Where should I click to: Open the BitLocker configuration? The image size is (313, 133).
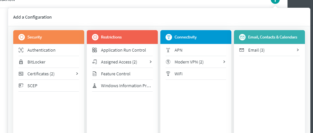click(x=36, y=62)
